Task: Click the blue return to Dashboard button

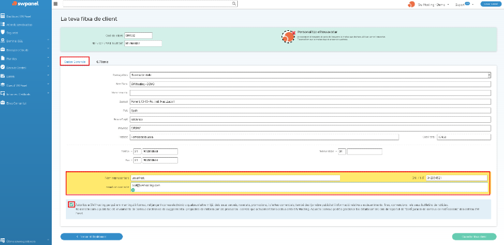Action: 91,237
